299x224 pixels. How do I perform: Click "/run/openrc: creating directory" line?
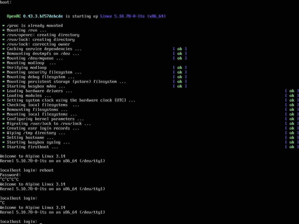tap(43, 35)
